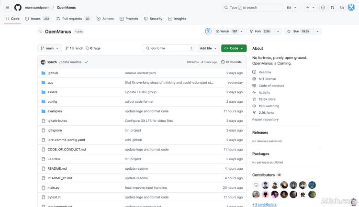
Task: Click the Go to file input
Action: tap(169, 48)
